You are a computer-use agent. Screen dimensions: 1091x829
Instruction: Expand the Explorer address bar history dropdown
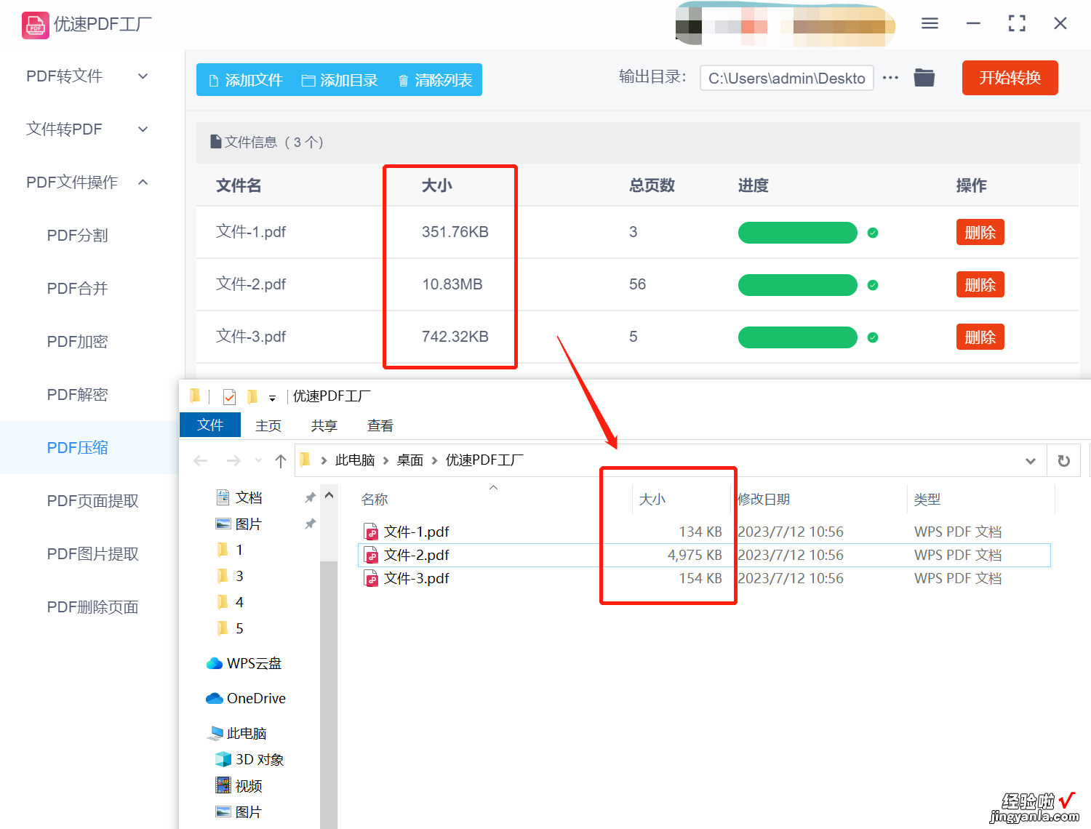pos(1031,461)
